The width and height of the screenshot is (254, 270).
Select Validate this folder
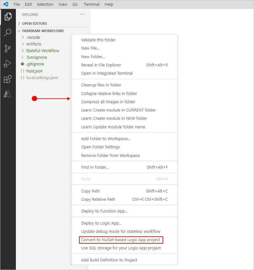click(124, 40)
